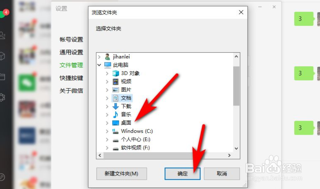Collapse the 此电脑 tree node

click(x=99, y=65)
